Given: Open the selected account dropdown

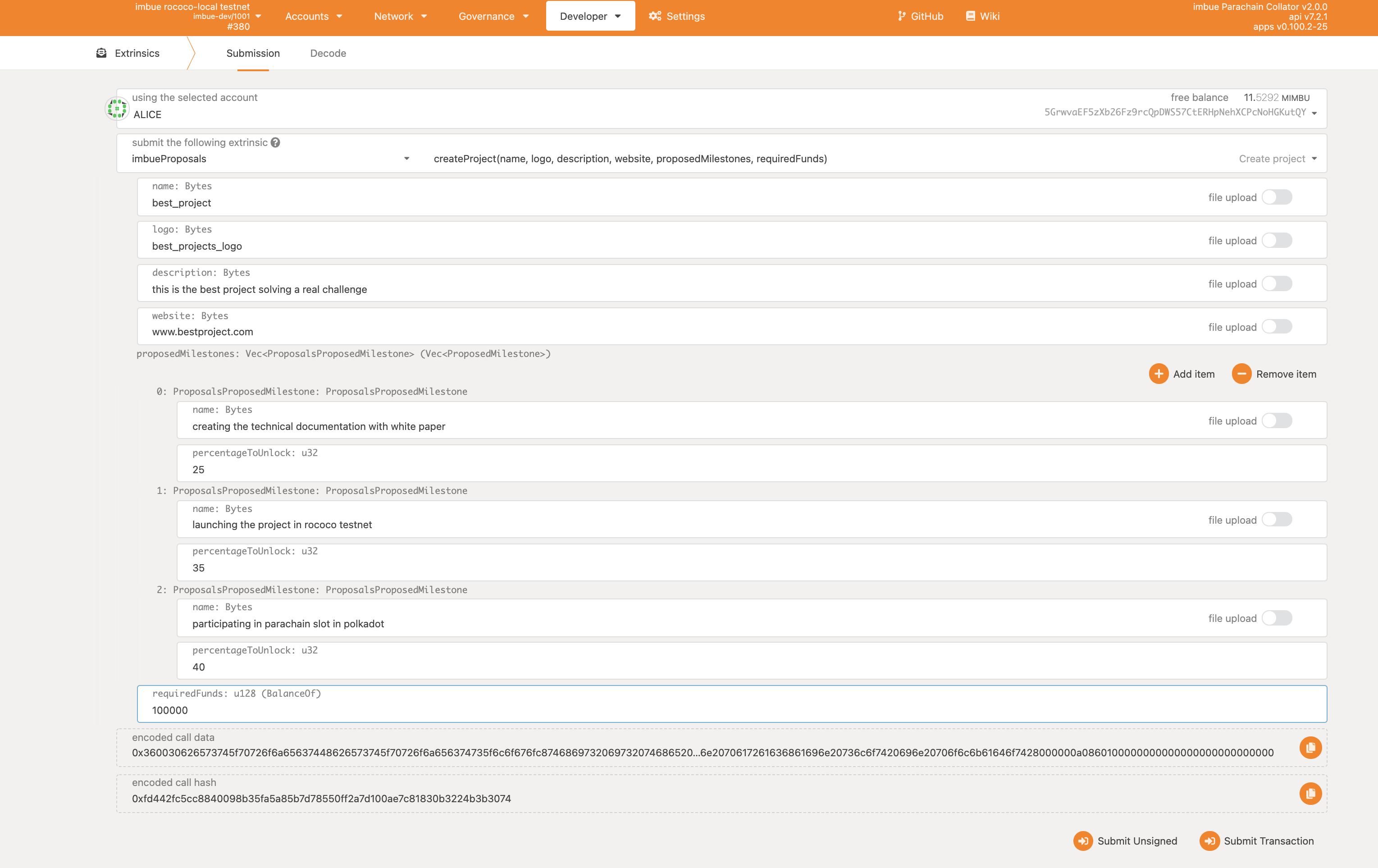Looking at the screenshot, I should click(x=1314, y=113).
